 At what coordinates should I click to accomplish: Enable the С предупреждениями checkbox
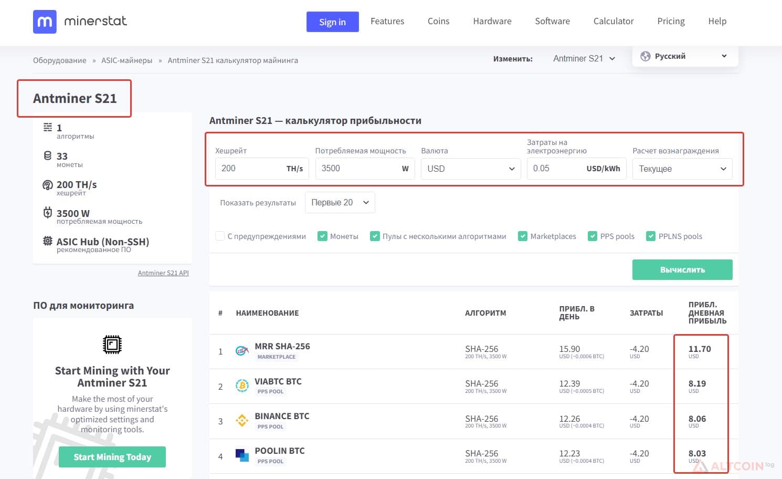tap(220, 236)
